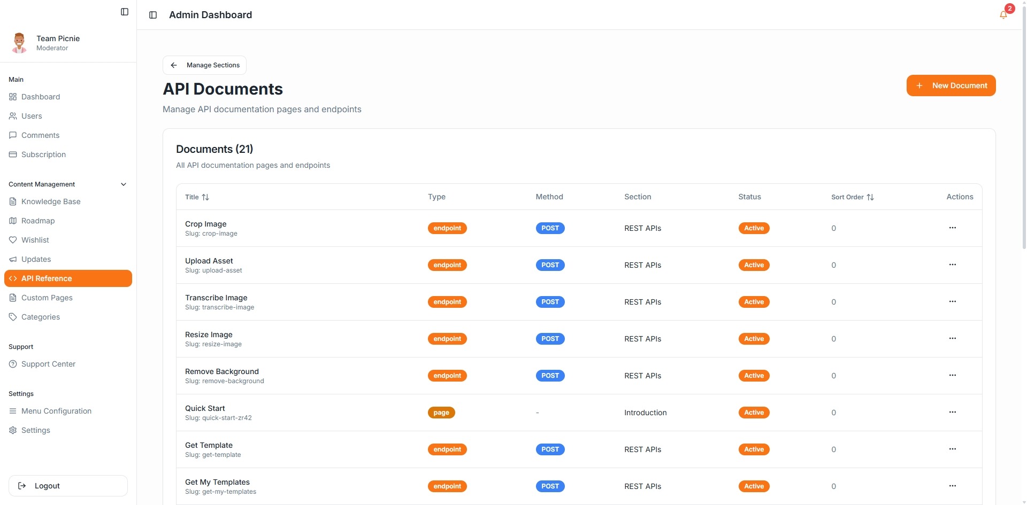The height and width of the screenshot is (505, 1027).
Task: Collapse the Content Management section chevron
Action: pyautogui.click(x=124, y=184)
